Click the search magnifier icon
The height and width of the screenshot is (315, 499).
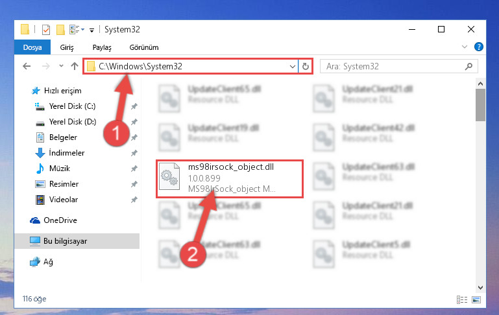click(469, 66)
